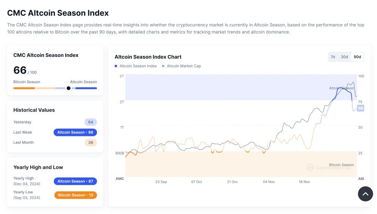Screen dimensions: 377x214
Task: Click the 66 current value chart marker
Action: coord(360,108)
